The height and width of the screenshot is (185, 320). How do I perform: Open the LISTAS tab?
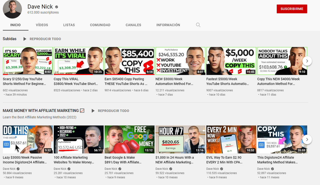[x=69, y=25]
